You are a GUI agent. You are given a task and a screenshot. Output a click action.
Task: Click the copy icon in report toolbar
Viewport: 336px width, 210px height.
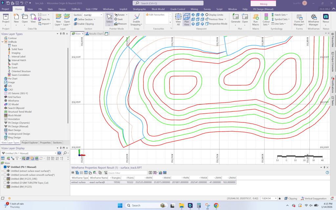coord(100,173)
